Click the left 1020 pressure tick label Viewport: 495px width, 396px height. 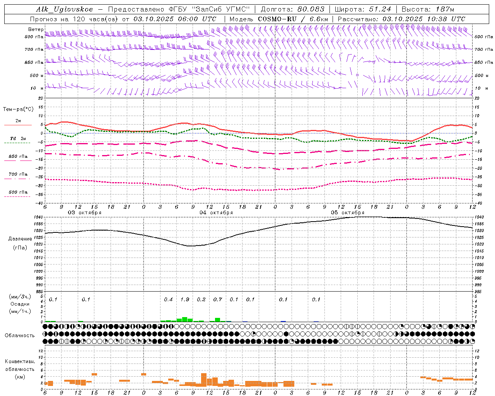[x=39, y=244]
